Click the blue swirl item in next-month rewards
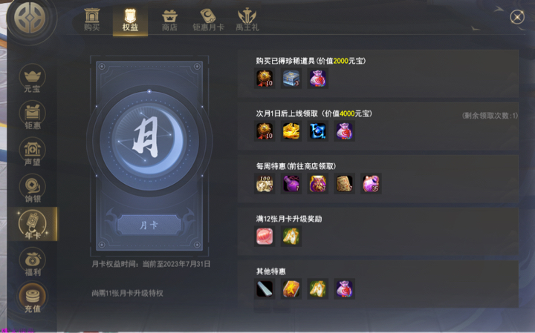This screenshot has width=535, height=333. pos(318,131)
